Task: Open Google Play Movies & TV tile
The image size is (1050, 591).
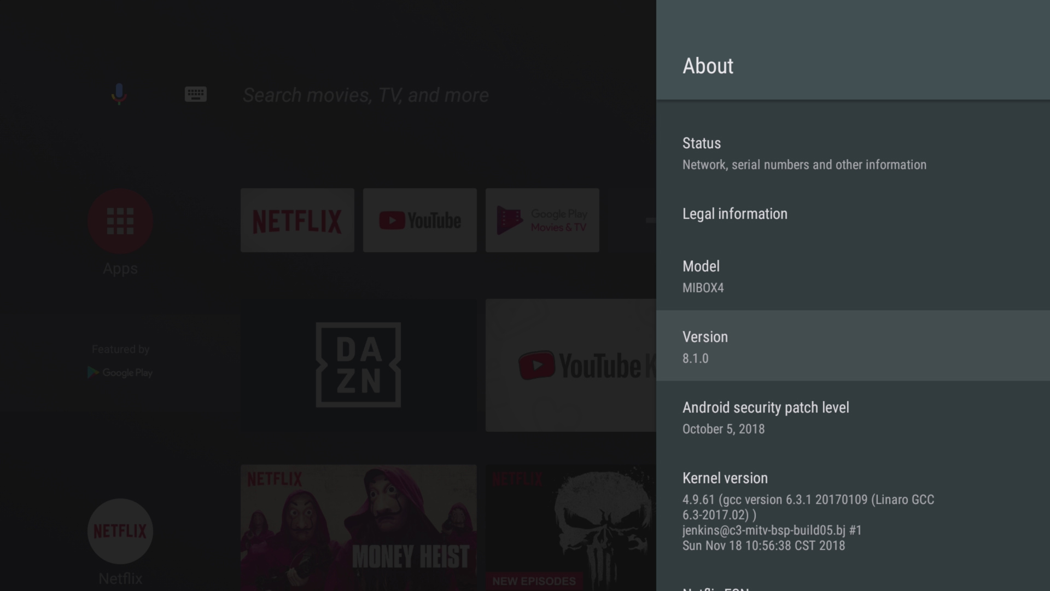Action: [542, 221]
